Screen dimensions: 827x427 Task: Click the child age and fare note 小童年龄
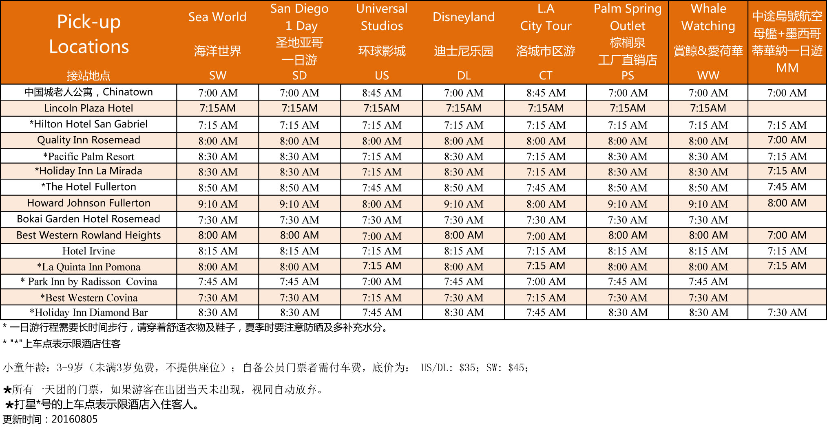click(x=266, y=368)
